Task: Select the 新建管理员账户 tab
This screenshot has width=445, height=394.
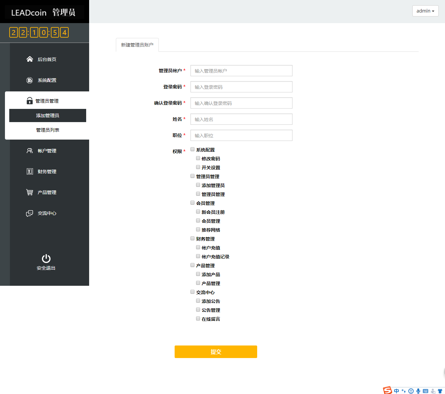Action: 137,45
